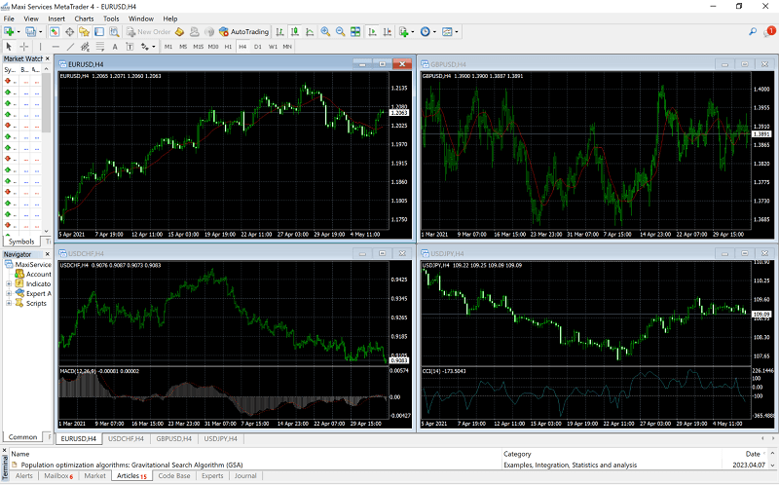Switch timeframe to M15
Screen dimensions: 779x485
[x=199, y=47]
